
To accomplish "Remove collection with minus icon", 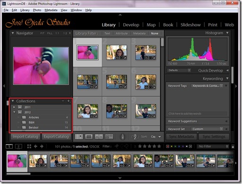I will (63, 101).
